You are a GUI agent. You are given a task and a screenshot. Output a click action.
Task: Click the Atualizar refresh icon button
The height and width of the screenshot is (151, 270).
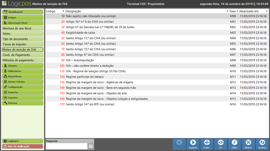(x=262, y=144)
